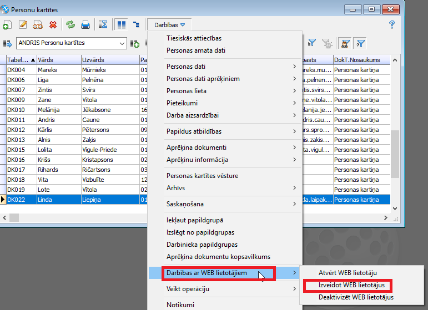This screenshot has width=428, height=310.
Task: Click the edit record pencil icon
Action: pyautogui.click(x=23, y=24)
